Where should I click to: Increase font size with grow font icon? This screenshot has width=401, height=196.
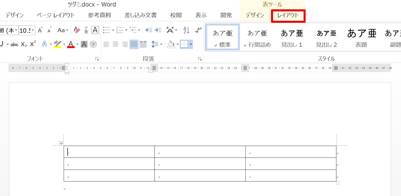click(40, 30)
